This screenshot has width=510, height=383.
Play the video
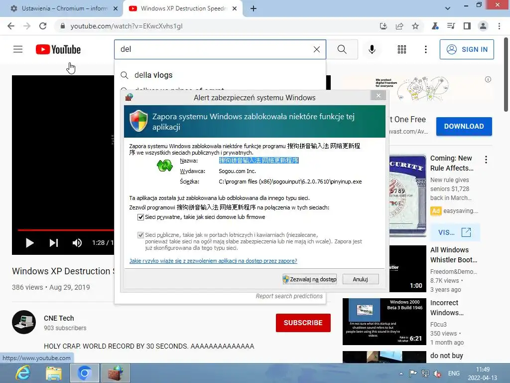(29, 243)
